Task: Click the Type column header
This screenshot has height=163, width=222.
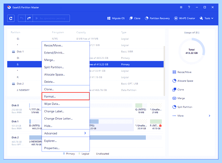Action: click(124, 32)
